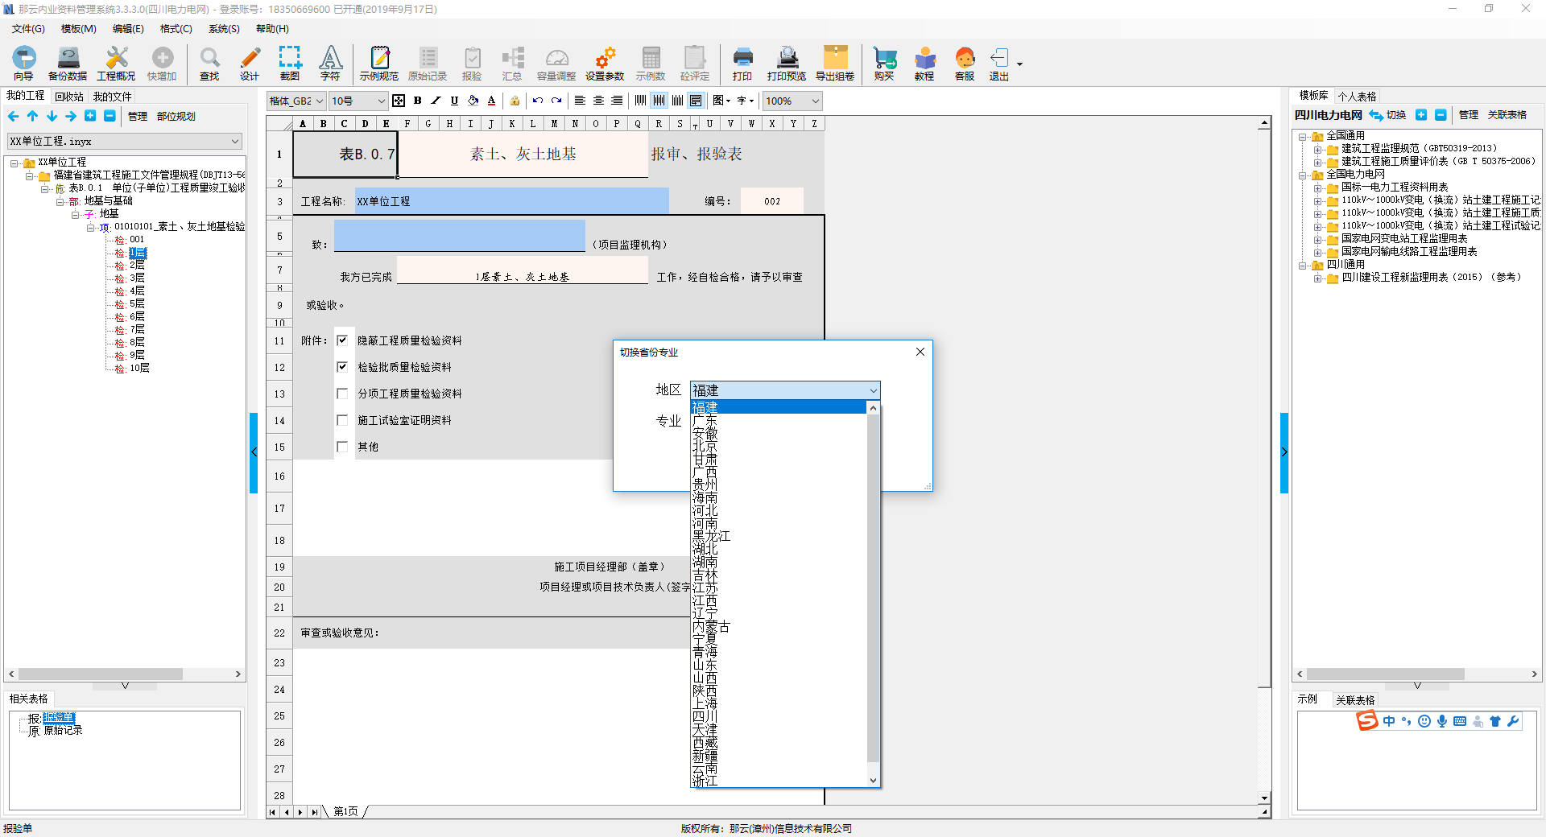Click 关联表格 button beside 管理
Viewport: 1546px width, 837px height.
(x=1507, y=115)
